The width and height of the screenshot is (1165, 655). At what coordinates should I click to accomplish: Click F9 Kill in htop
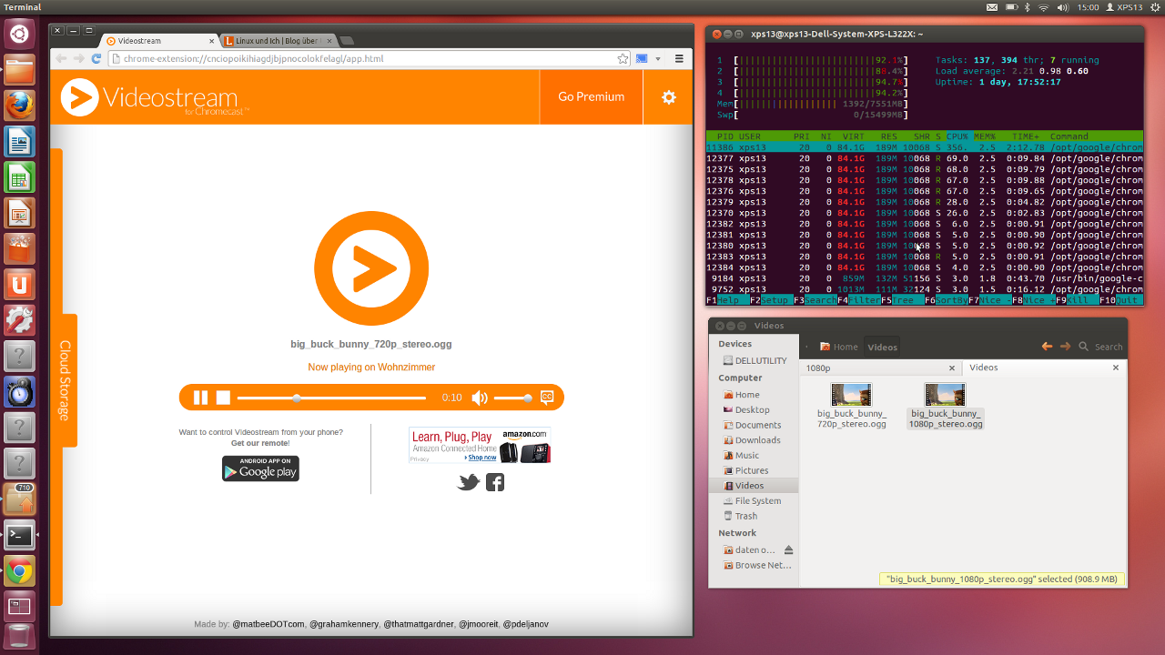pos(1077,299)
